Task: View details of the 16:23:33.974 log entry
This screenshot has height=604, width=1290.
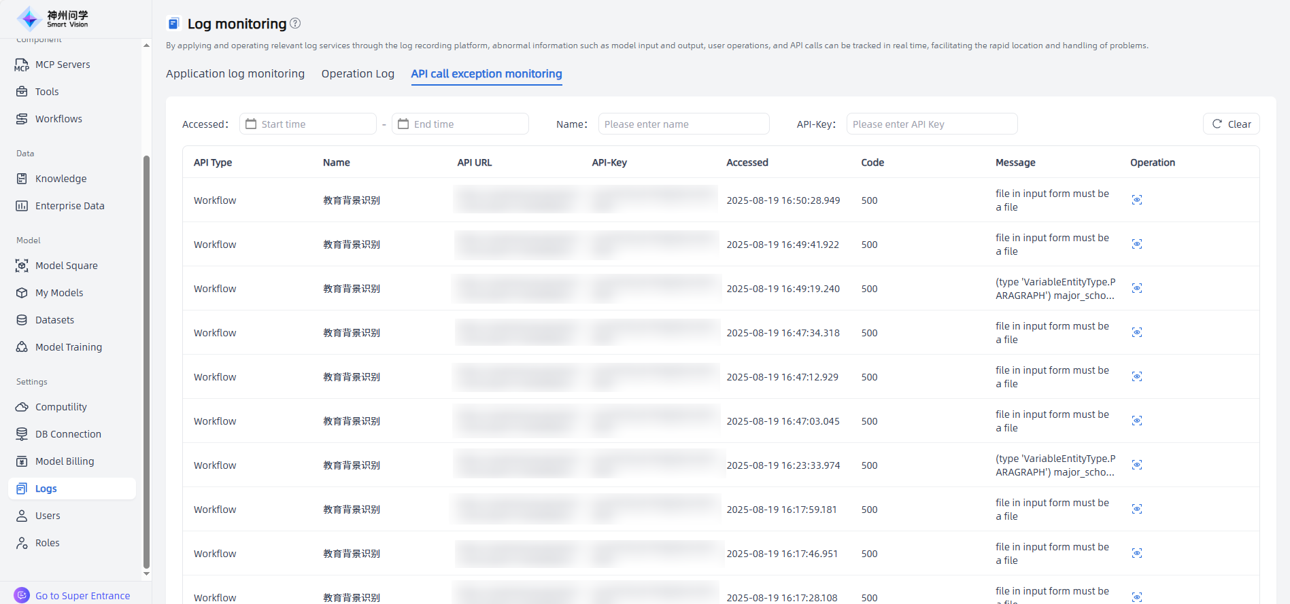Action: tap(1136, 465)
